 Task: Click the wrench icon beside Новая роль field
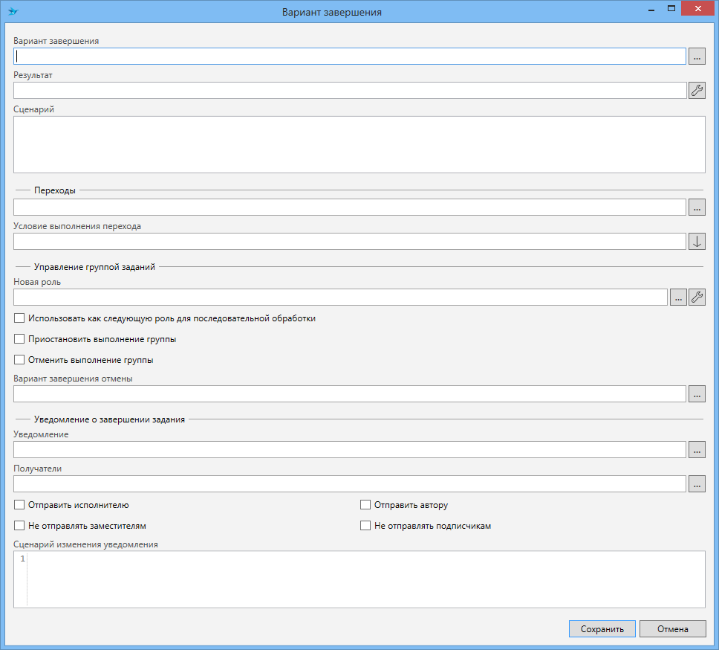point(697,297)
